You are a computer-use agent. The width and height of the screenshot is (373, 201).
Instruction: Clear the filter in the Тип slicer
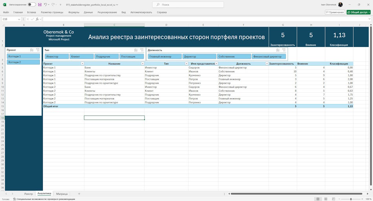(x=142, y=50)
